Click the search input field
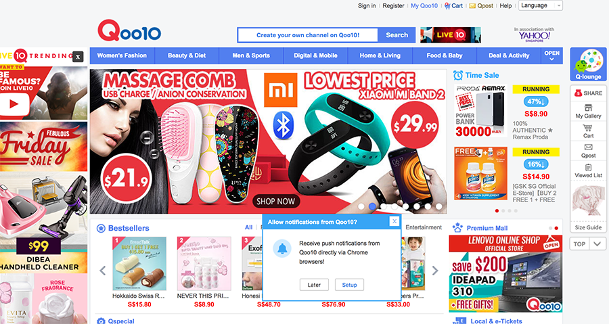The width and height of the screenshot is (609, 324). pyautogui.click(x=308, y=35)
